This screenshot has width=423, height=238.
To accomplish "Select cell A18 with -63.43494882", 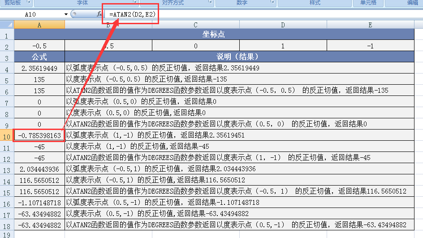I will [x=39, y=225].
